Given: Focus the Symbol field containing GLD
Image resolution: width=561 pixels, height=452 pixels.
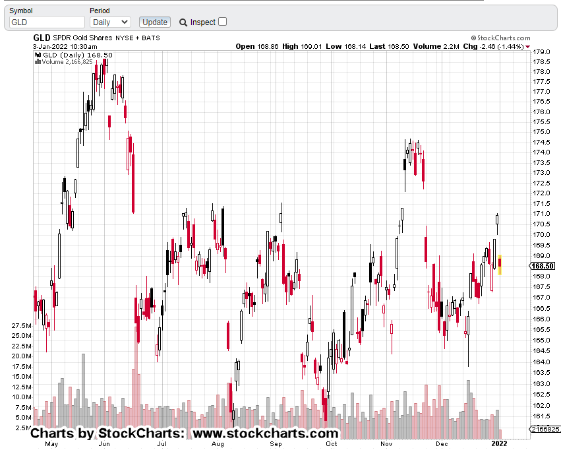Looking at the screenshot, I should pos(46,22).
